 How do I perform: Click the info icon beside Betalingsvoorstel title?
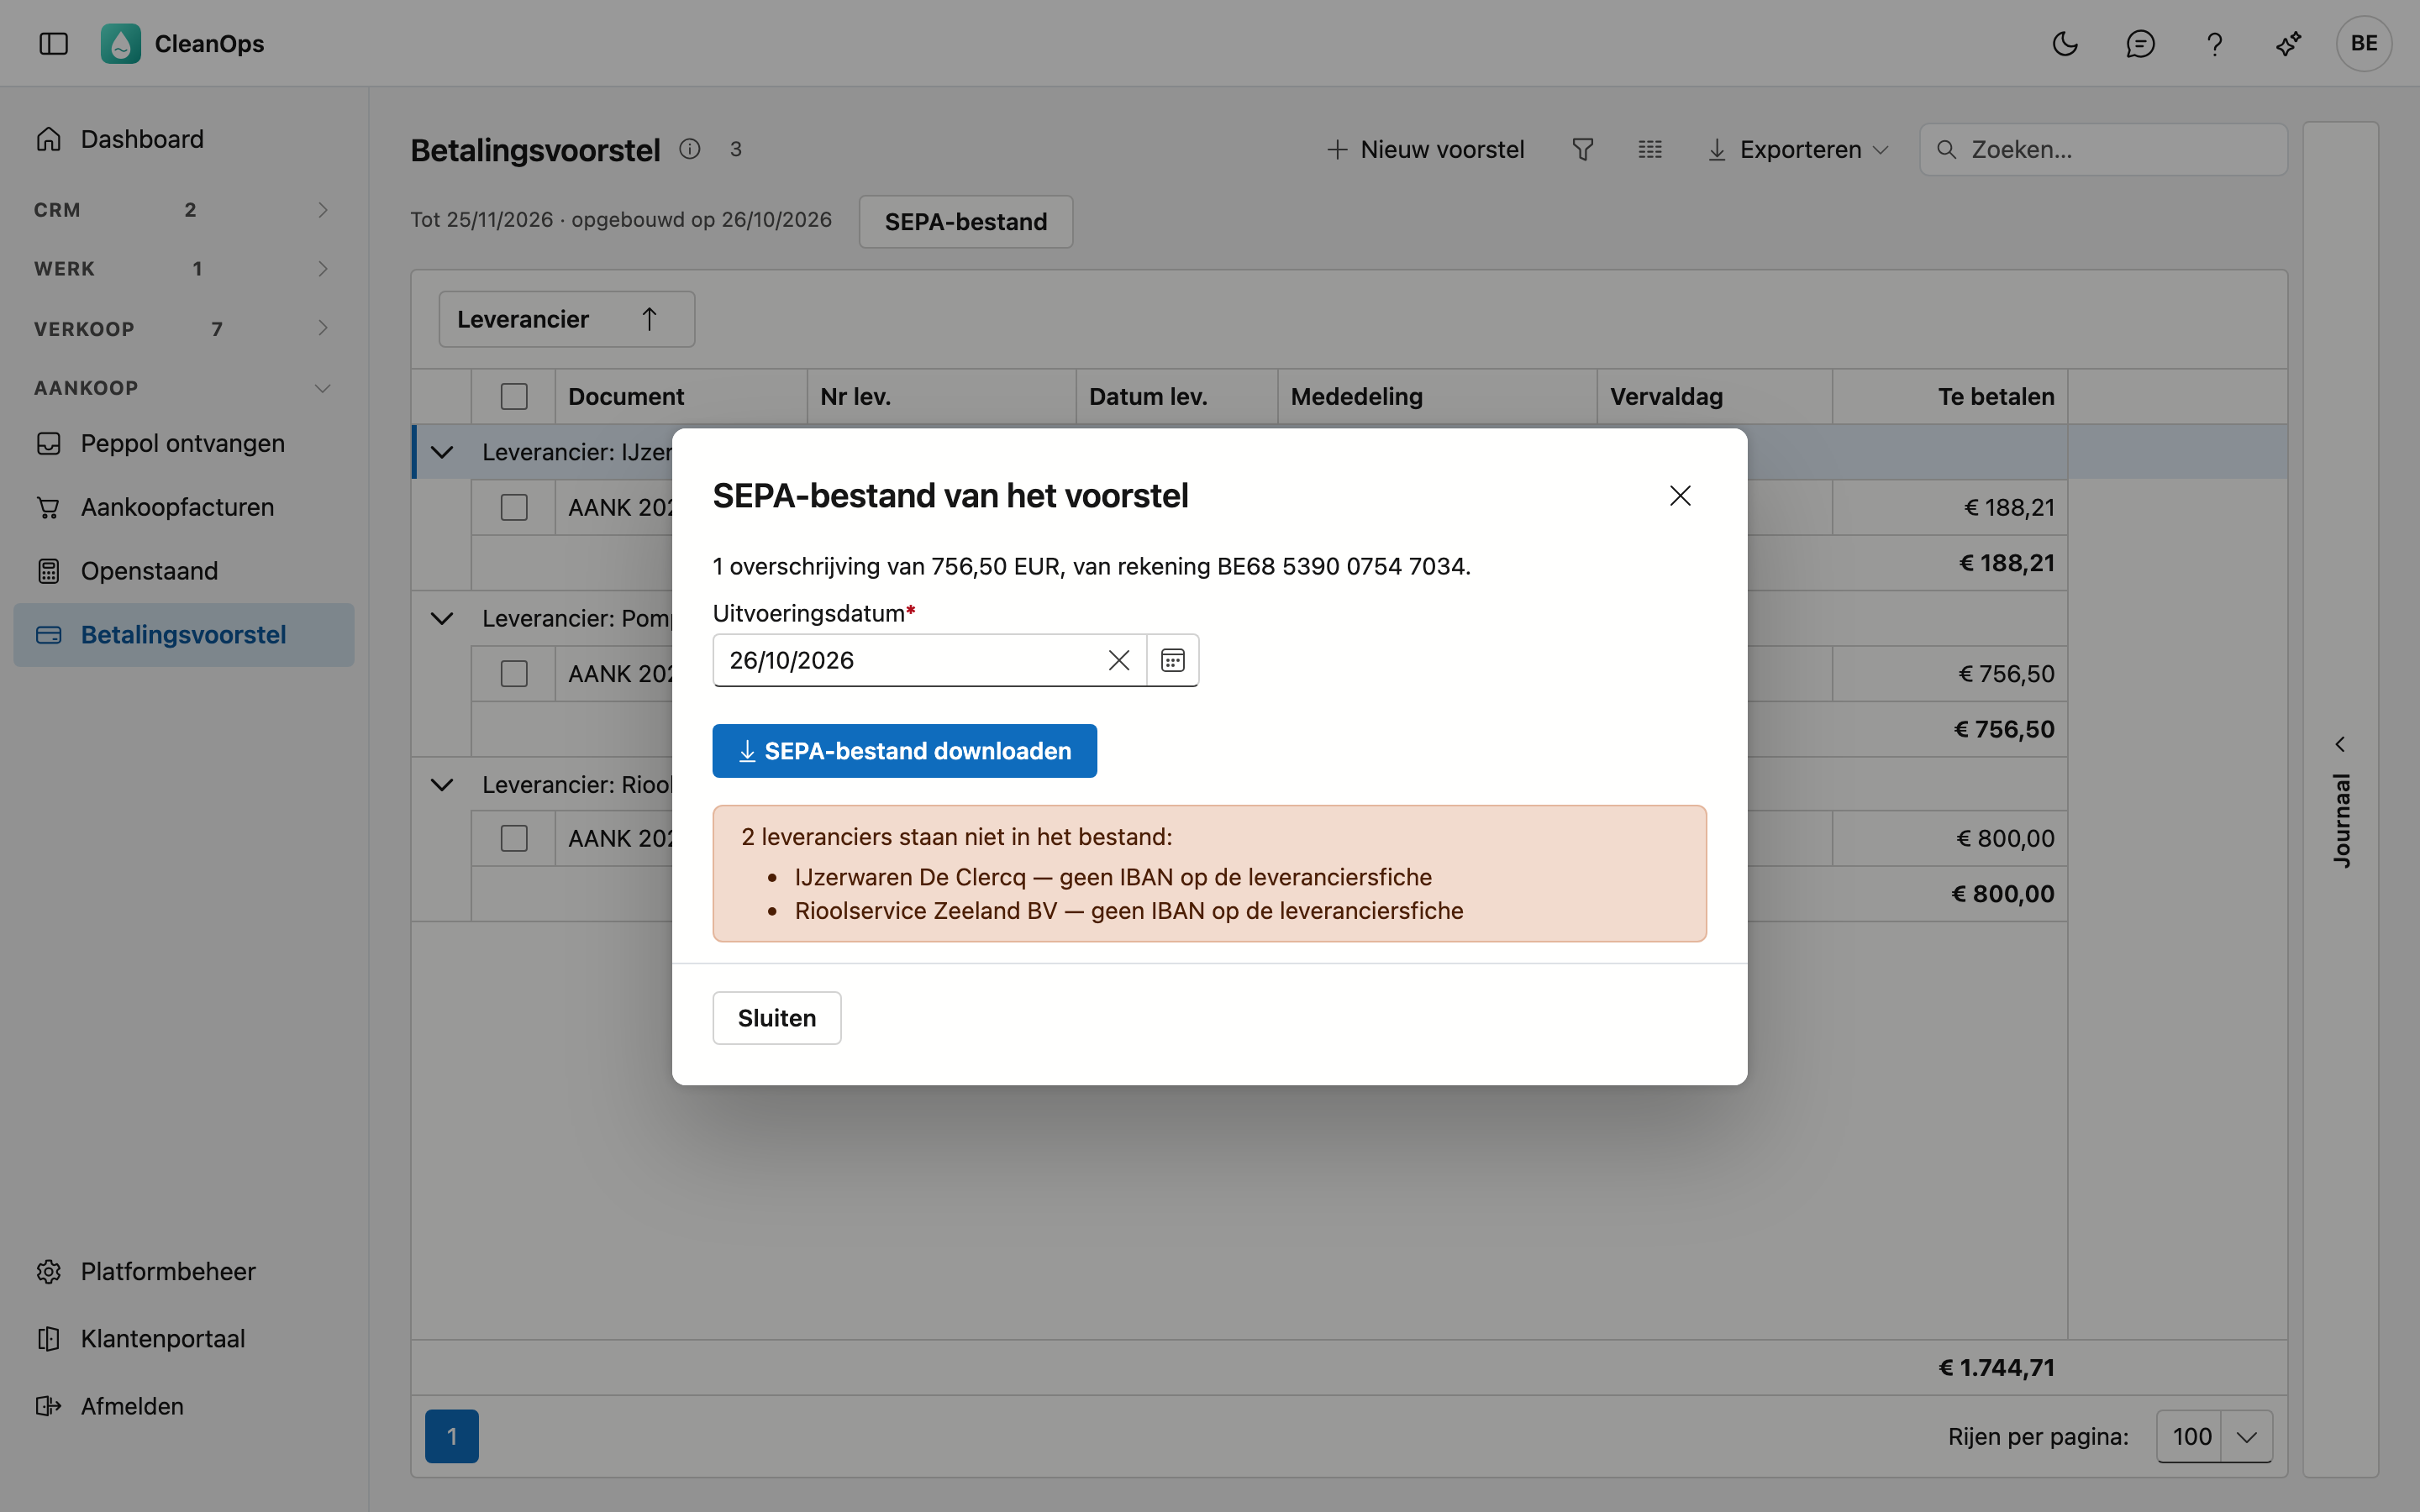tap(690, 149)
